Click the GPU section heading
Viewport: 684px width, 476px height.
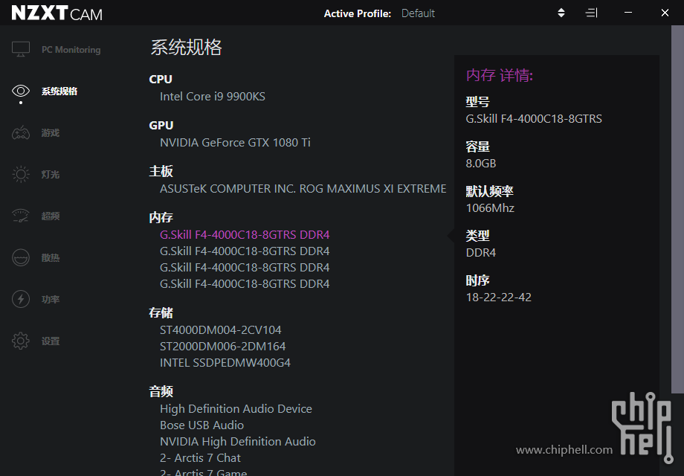pyautogui.click(x=161, y=125)
